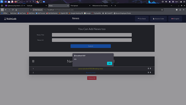Switch to the Cybersecurity Intern tab
Viewport: 186px width, 105px height.
pyautogui.click(x=15, y=6)
